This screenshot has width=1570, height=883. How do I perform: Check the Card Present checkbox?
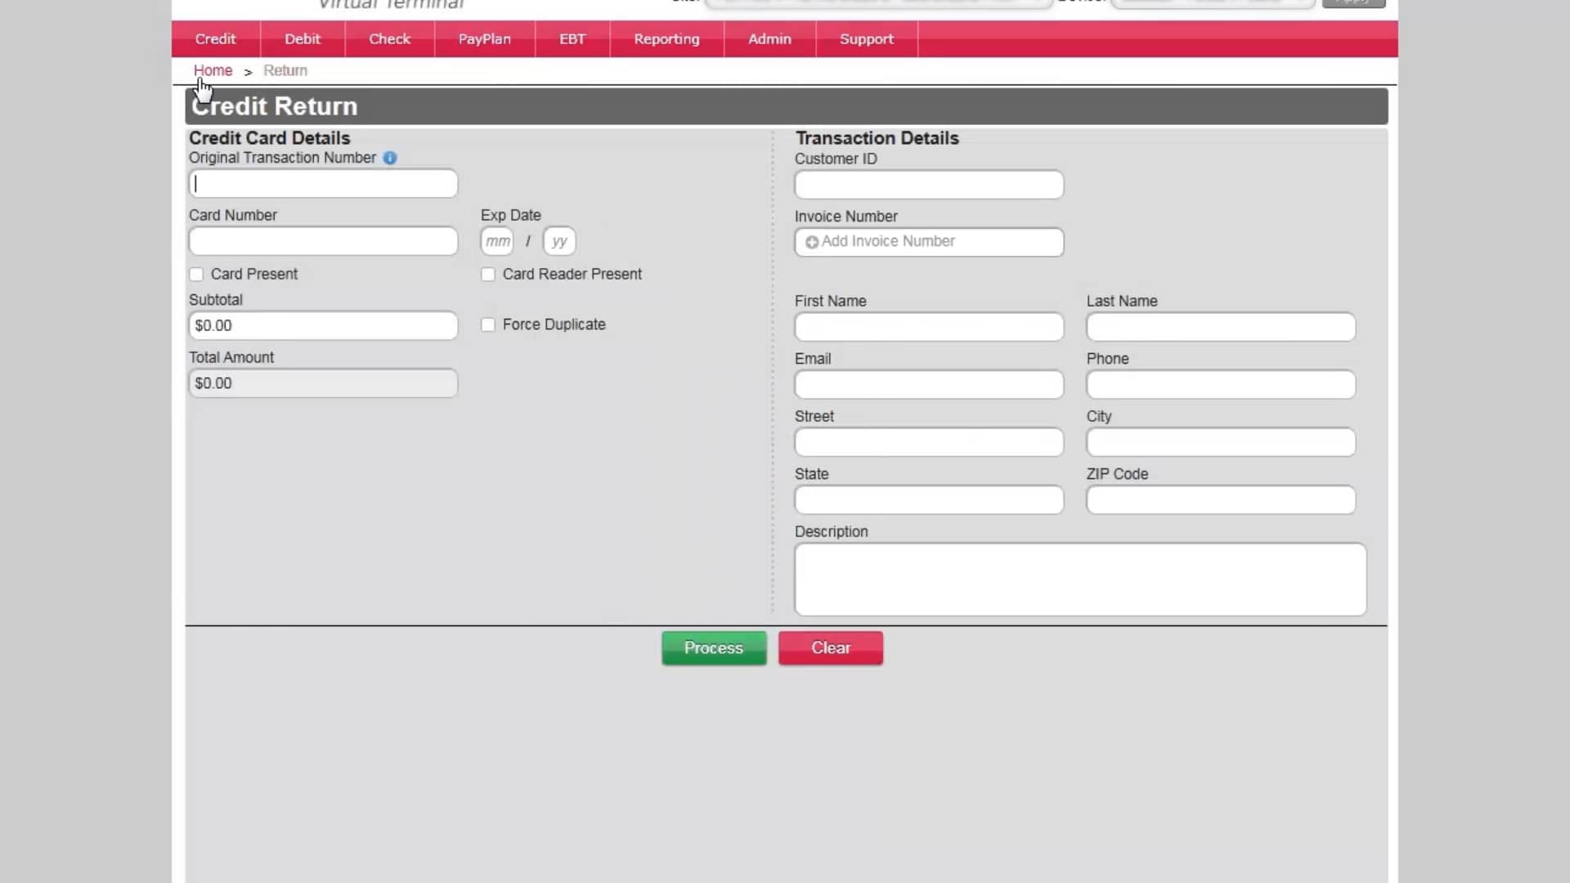[x=196, y=275]
